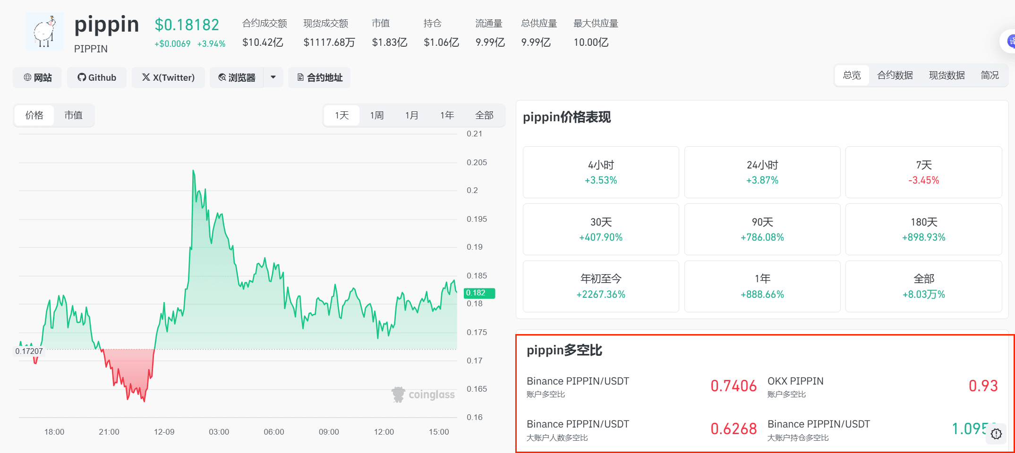Click the 90天 performance card

point(762,229)
